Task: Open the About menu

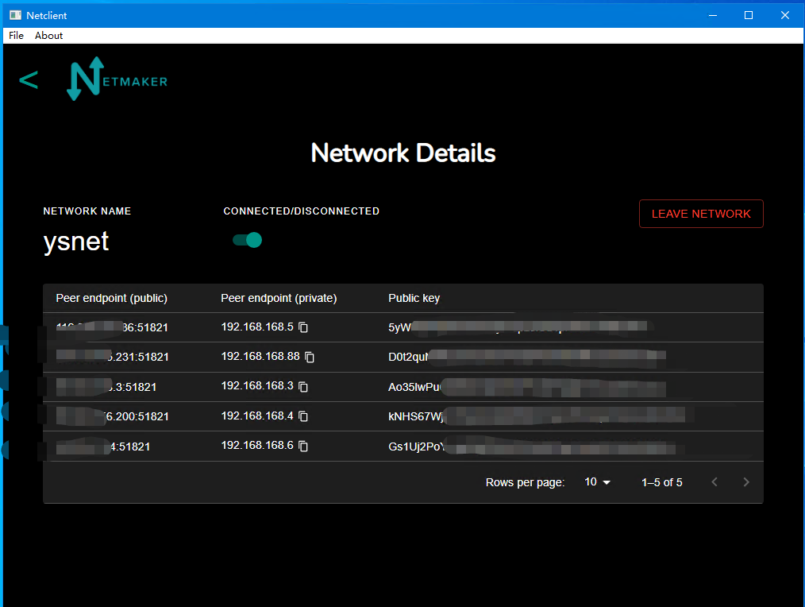Action: pos(48,35)
